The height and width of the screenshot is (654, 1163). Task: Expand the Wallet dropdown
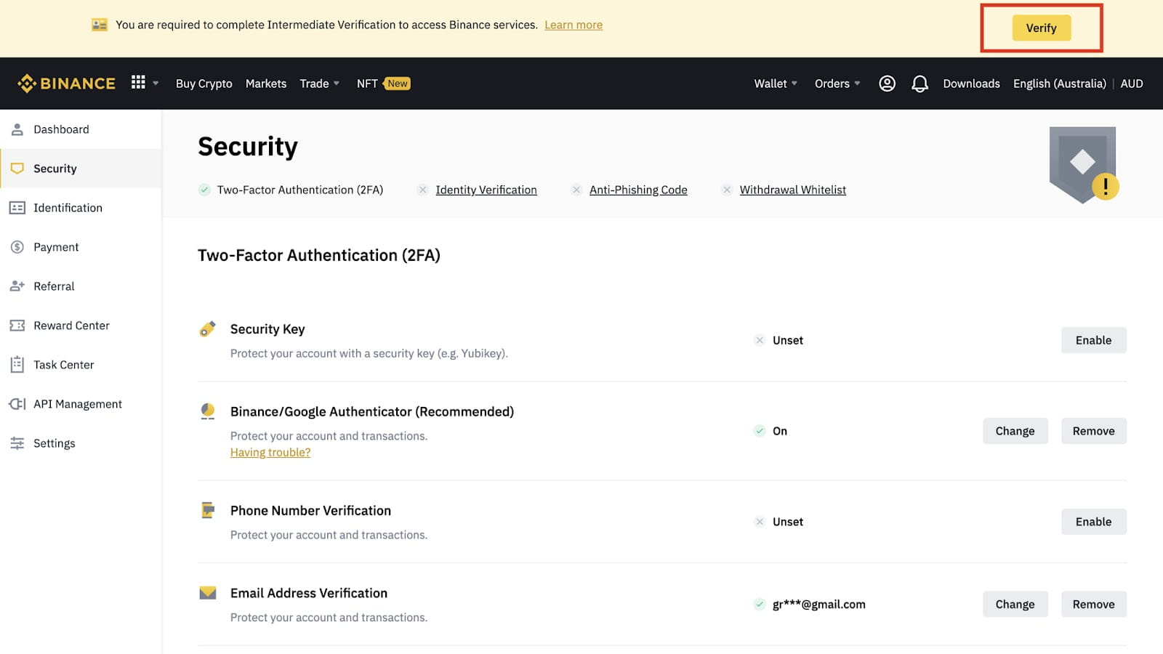tap(776, 84)
